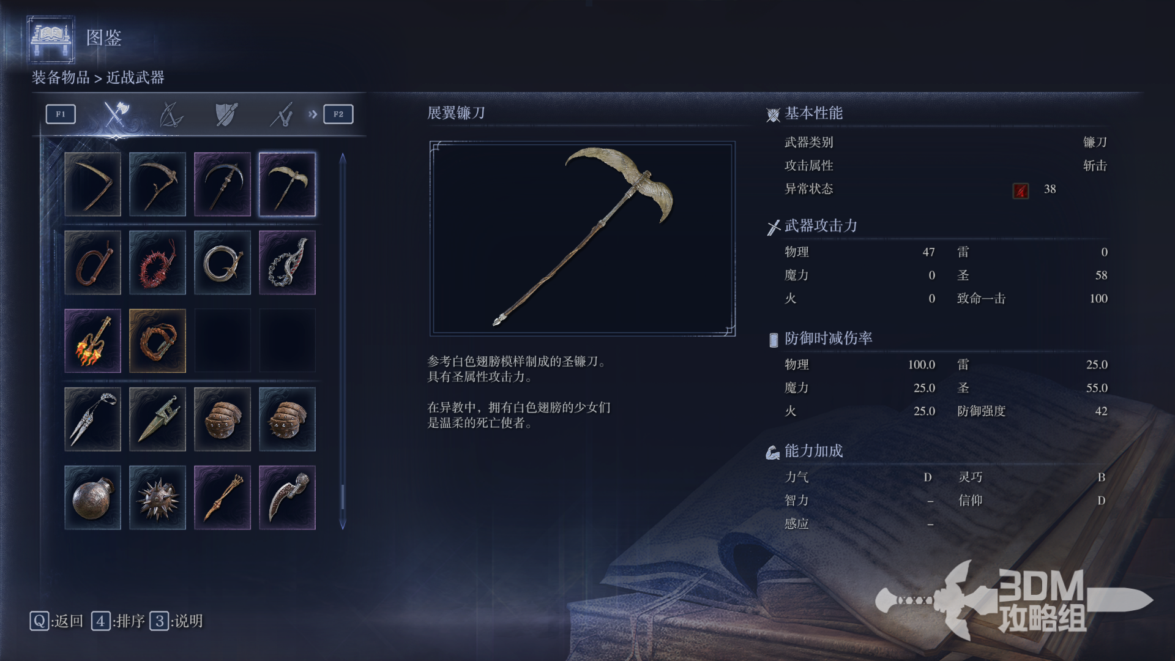Click the item list scrollbar down arrow

(x=343, y=525)
